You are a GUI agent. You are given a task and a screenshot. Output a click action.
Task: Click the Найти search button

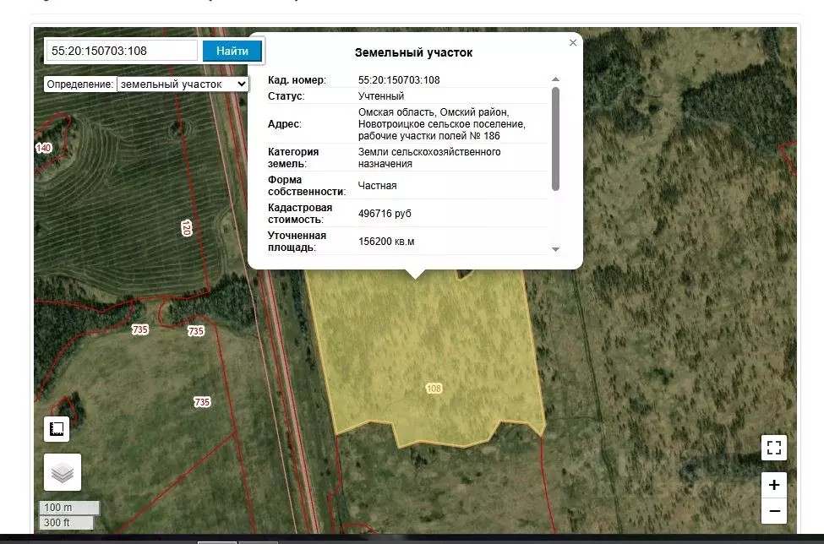click(x=232, y=51)
